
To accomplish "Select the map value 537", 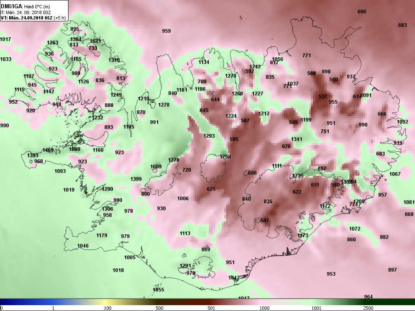I will pos(322,97).
